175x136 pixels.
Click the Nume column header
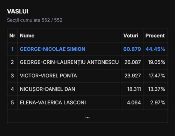[27, 36]
